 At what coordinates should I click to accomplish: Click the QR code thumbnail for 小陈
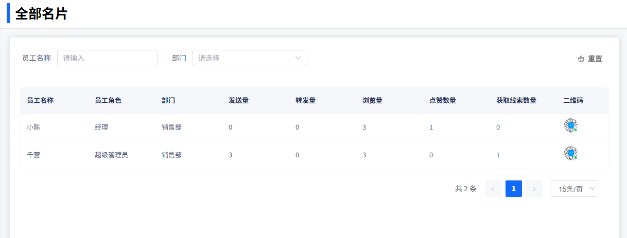[x=570, y=126]
